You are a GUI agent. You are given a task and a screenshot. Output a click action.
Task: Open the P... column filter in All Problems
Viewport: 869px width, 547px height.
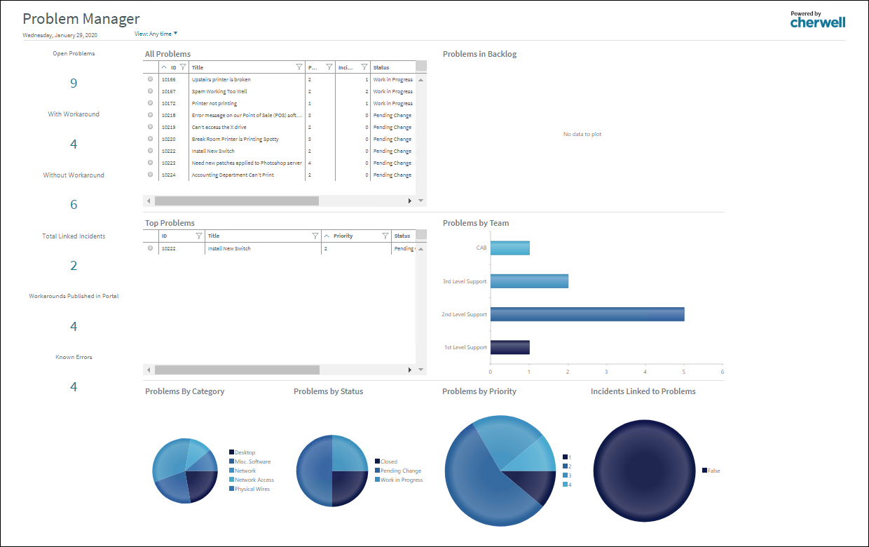coord(329,67)
